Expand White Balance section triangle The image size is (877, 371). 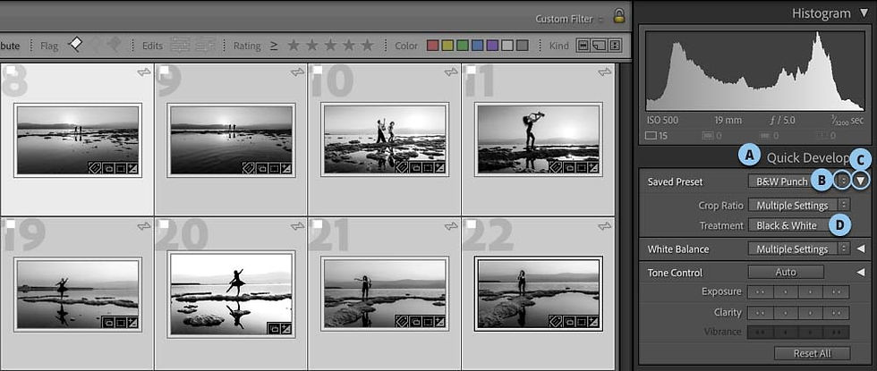861,249
